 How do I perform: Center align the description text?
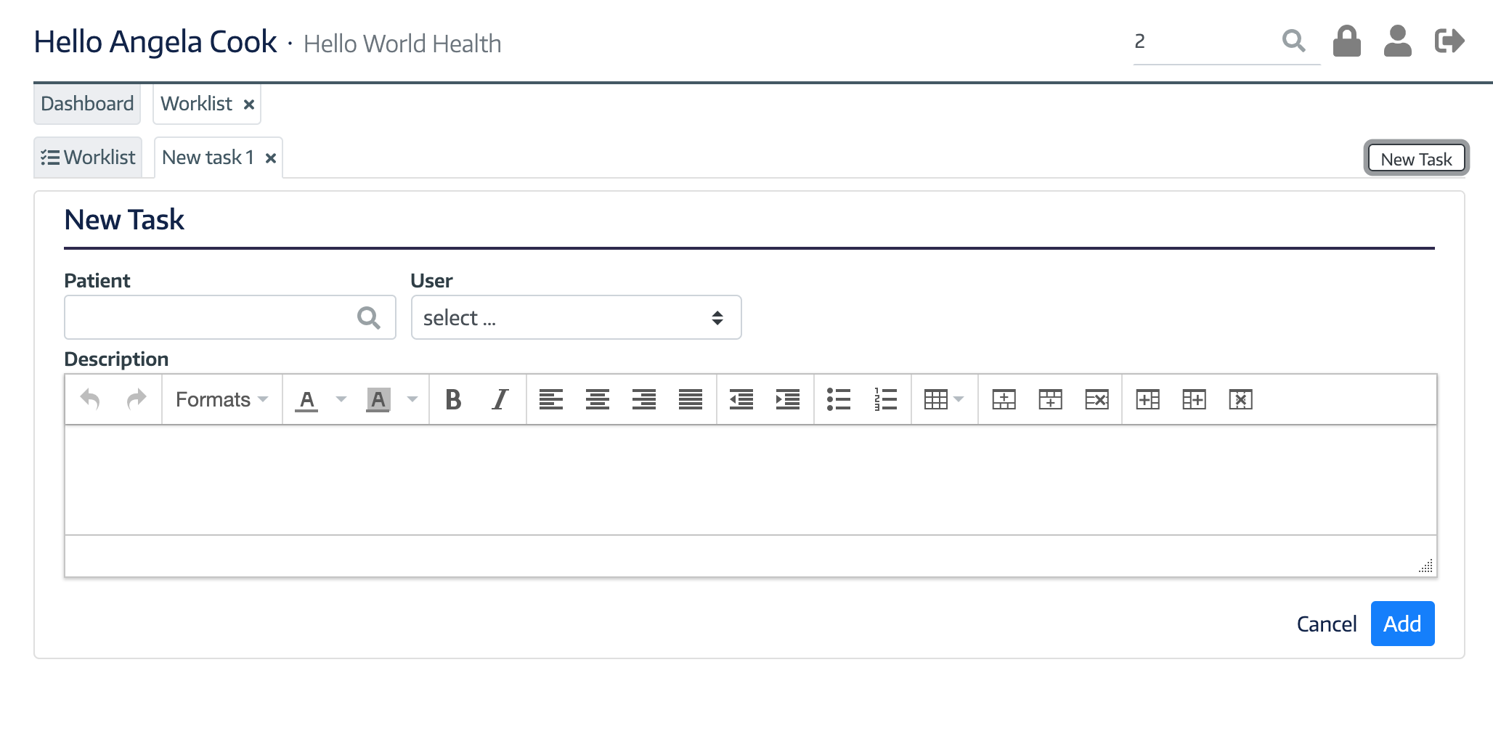point(597,399)
